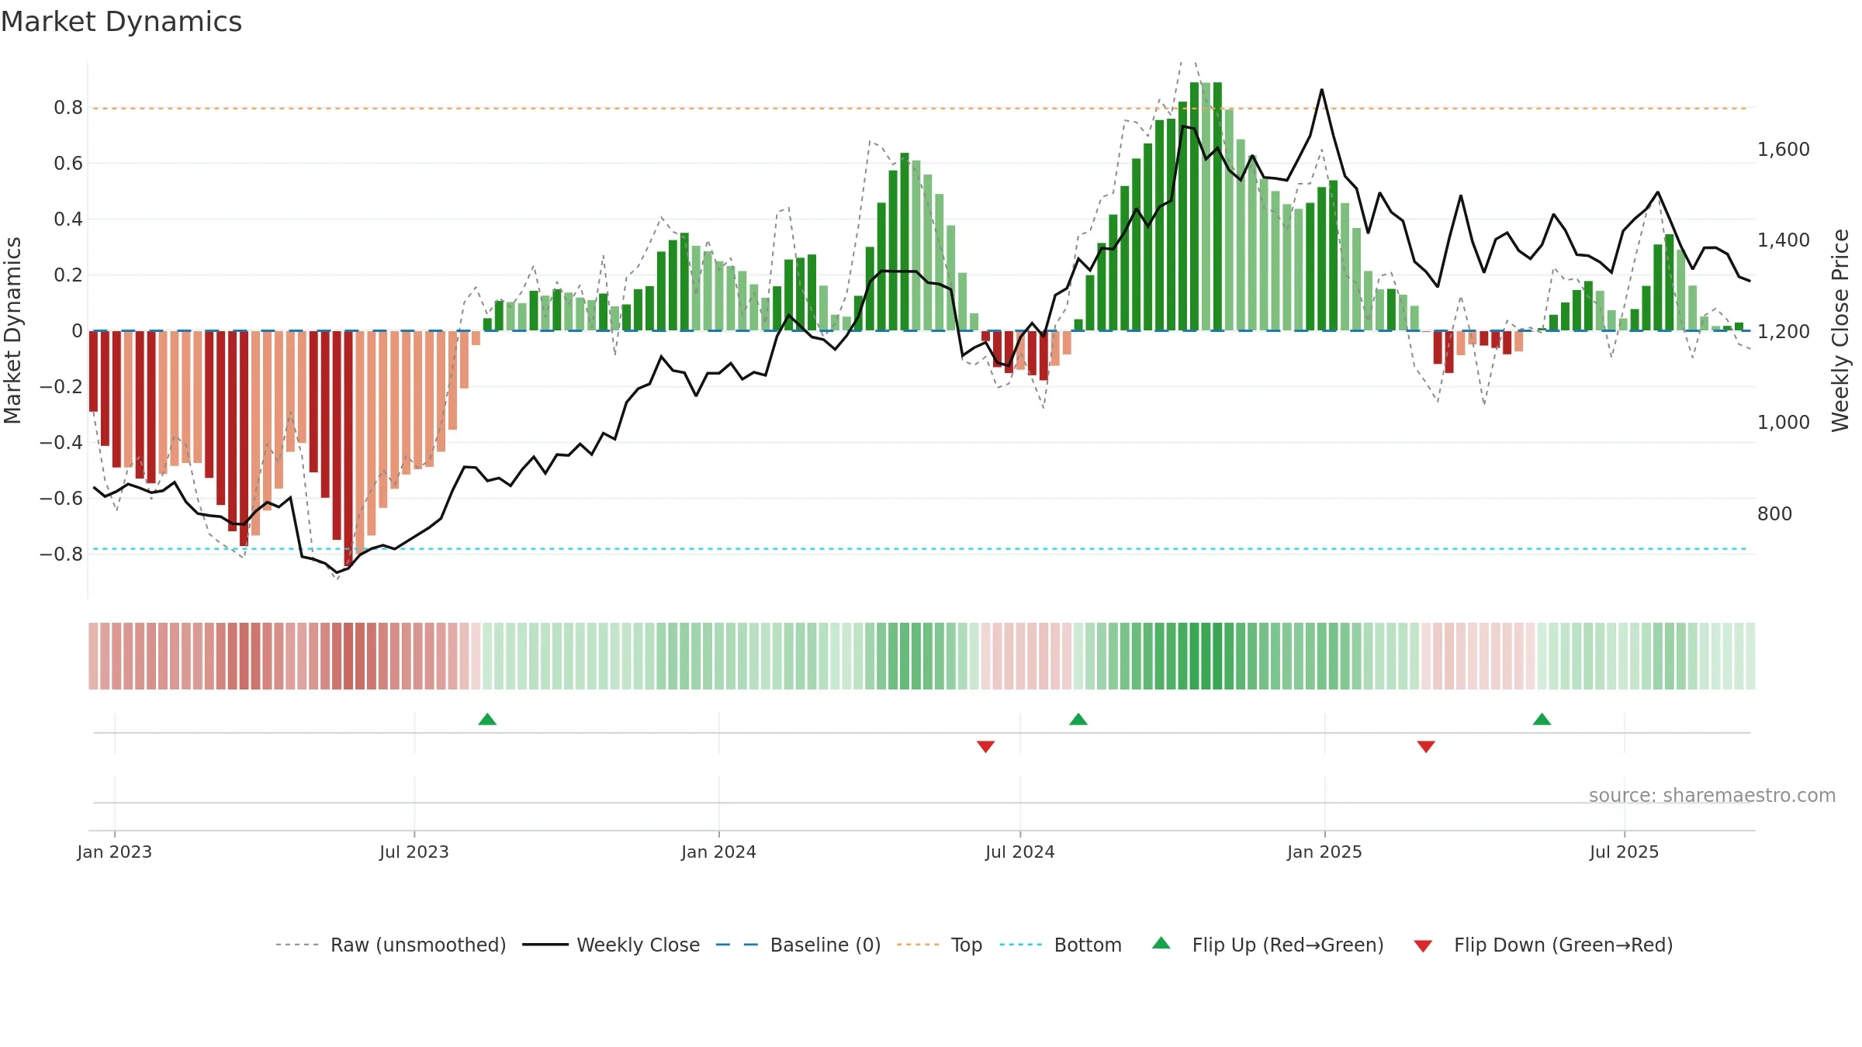Click the Jan 2024 x-axis label

pyautogui.click(x=719, y=852)
